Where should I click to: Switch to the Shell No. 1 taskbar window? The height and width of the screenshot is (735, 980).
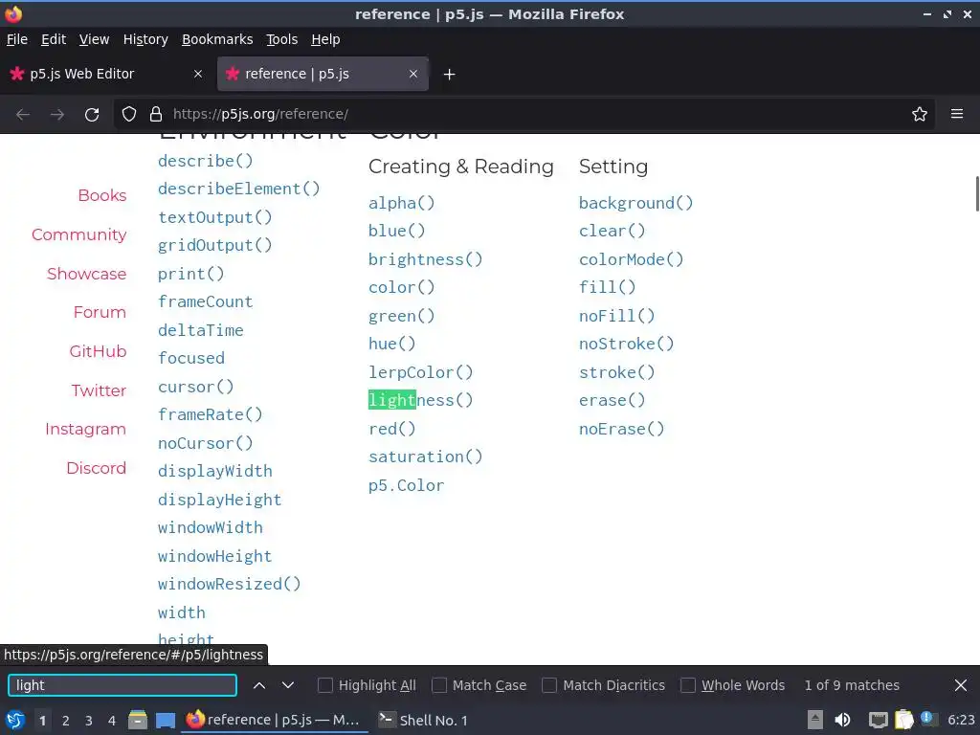point(424,721)
